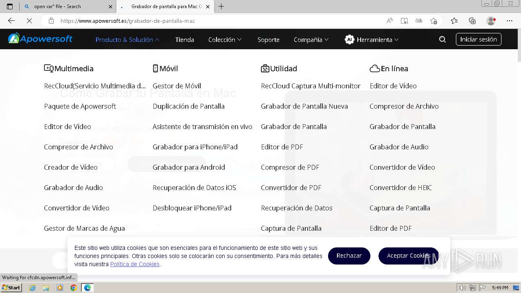Open the Tienda menu item
This screenshot has height=293, width=521.
[184, 39]
